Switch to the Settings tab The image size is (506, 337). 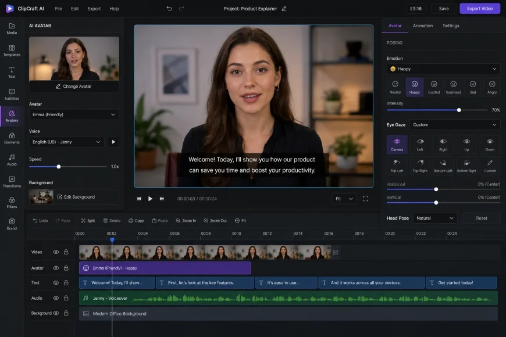(451, 26)
